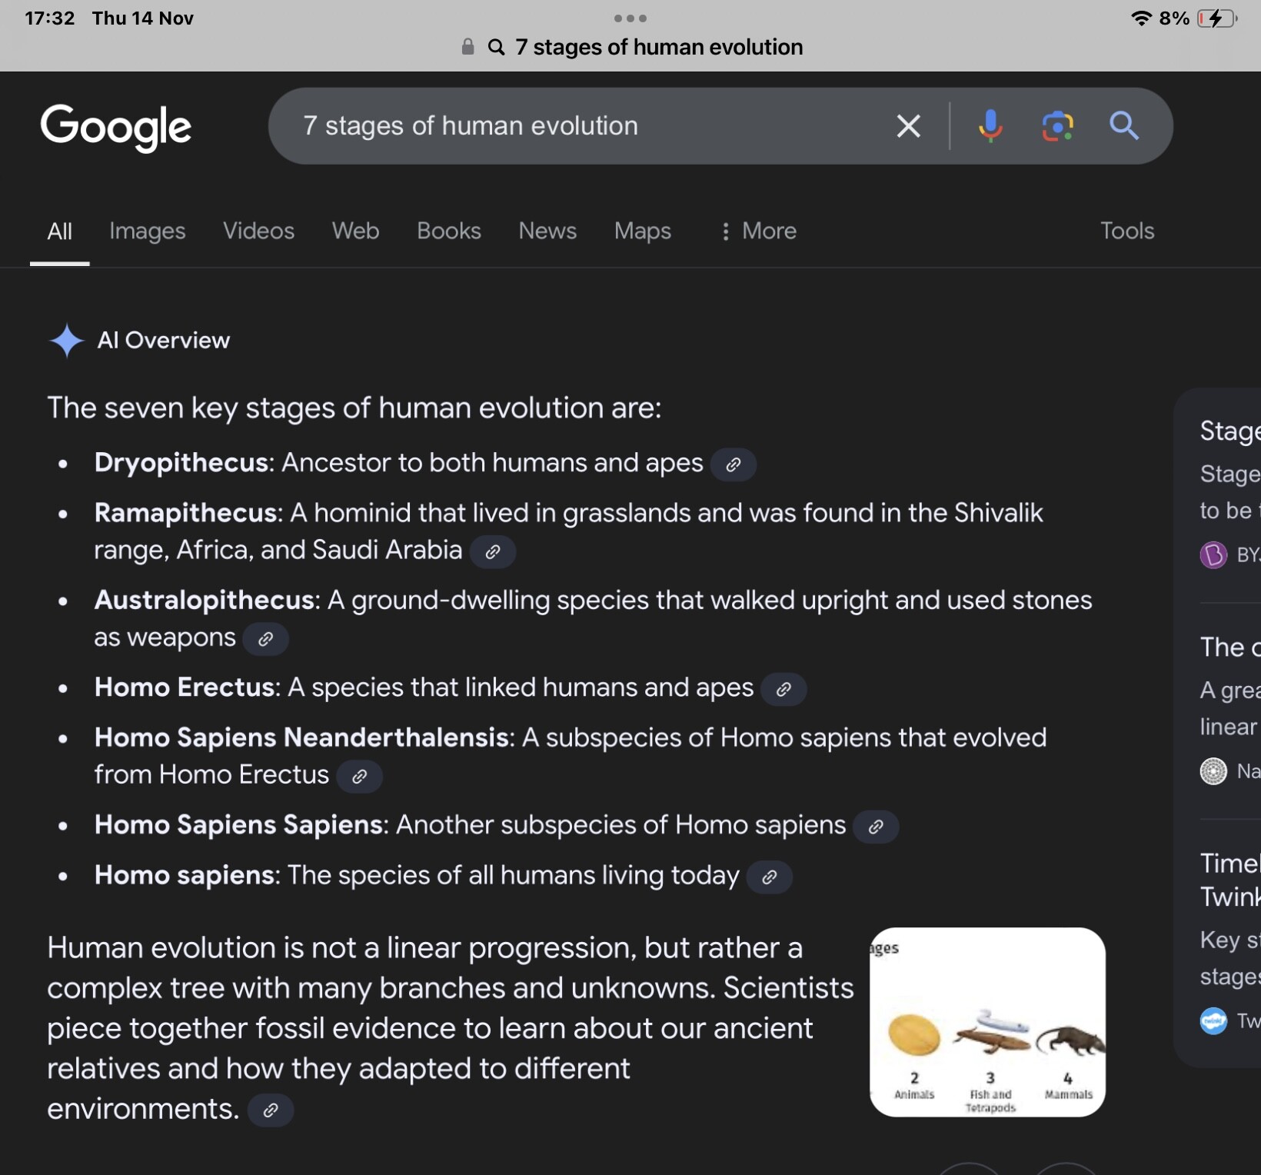Click the bold 'Ramapithecus' term
Image resolution: width=1261 pixels, height=1175 pixels.
click(x=185, y=513)
